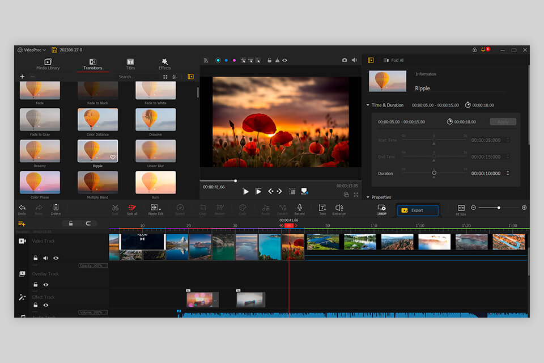This screenshot has height=363, width=544.
Task: Click the zoom out timeline minus icon
Action: pyautogui.click(x=473, y=208)
